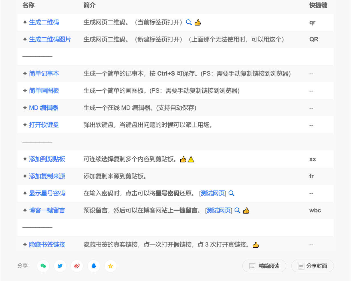Click the 添加复制来源 link
This screenshot has width=351, height=281.
coord(47,176)
